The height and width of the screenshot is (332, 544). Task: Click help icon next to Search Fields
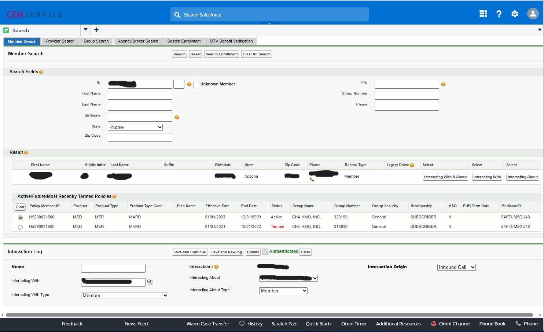tap(41, 72)
